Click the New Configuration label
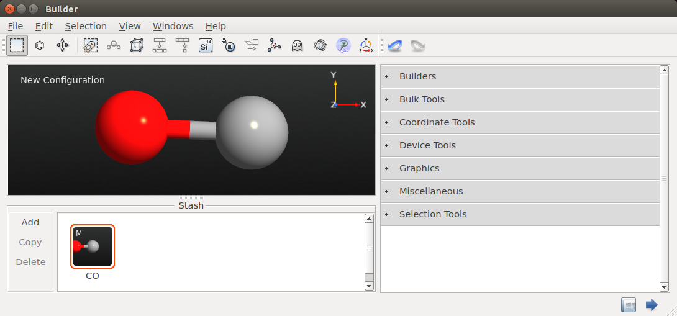Image resolution: width=677 pixels, height=316 pixels. tap(63, 80)
